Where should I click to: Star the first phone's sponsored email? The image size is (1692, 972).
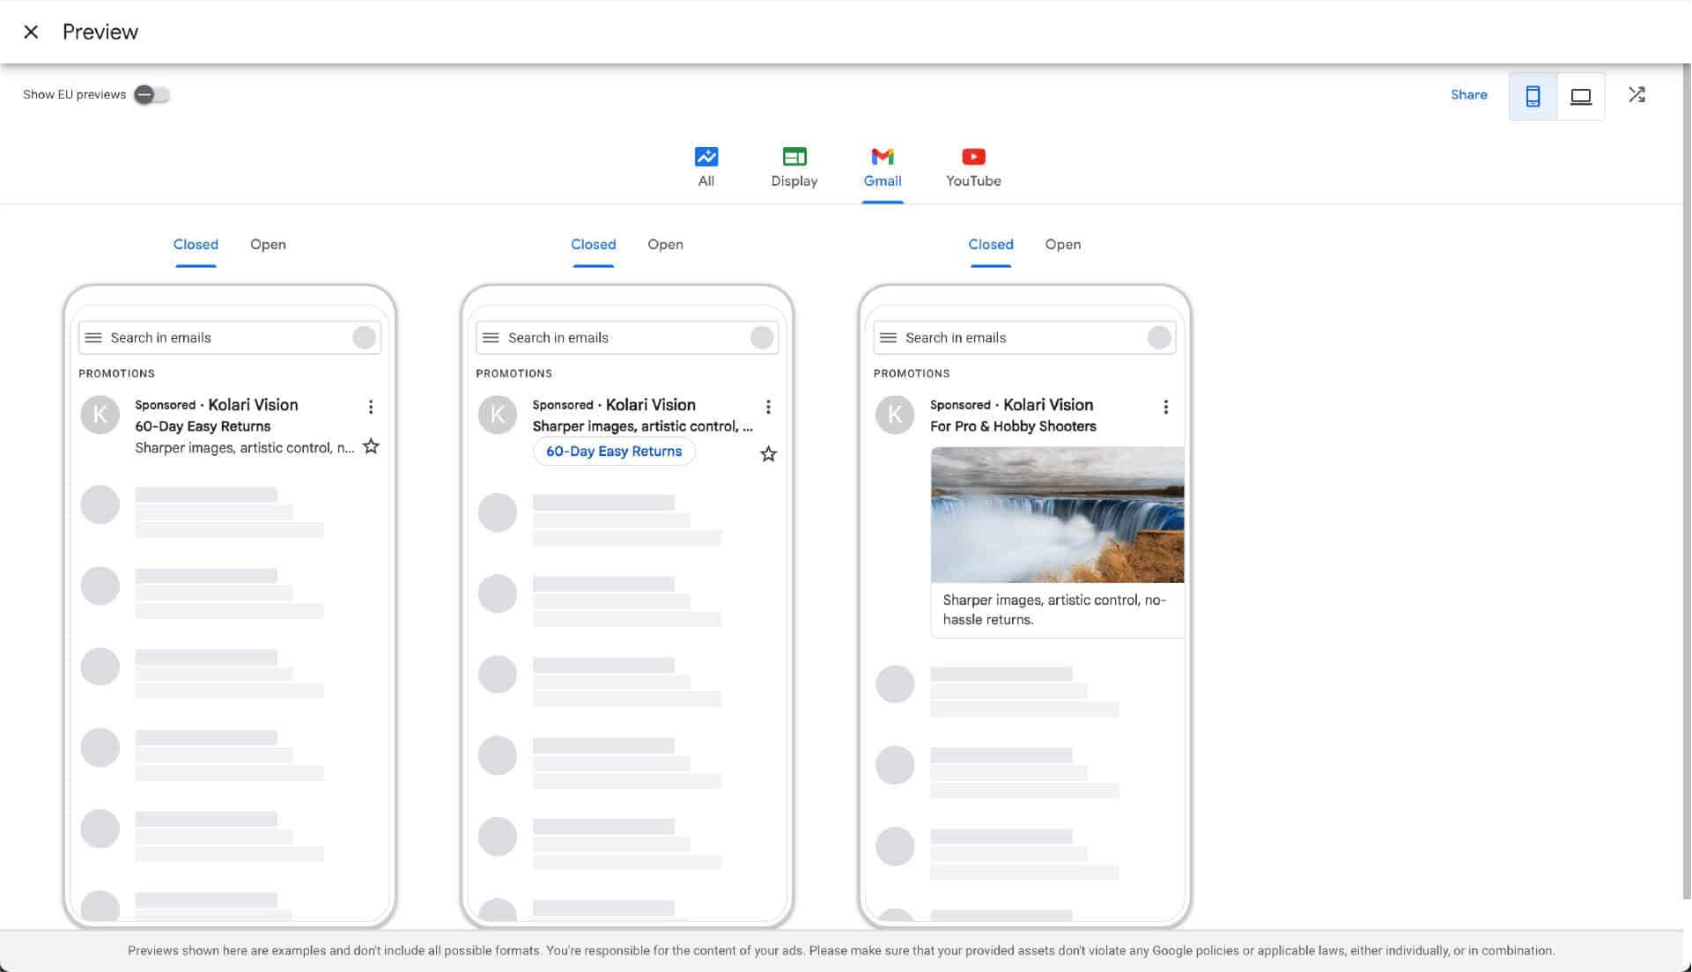372,446
